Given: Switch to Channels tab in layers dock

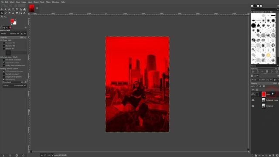Looking at the screenshot, I should [255, 75].
